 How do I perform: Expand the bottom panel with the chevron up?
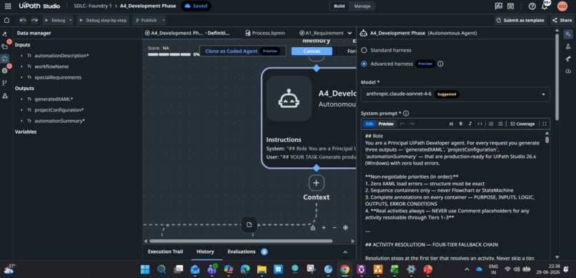pyautogui.click(x=345, y=252)
